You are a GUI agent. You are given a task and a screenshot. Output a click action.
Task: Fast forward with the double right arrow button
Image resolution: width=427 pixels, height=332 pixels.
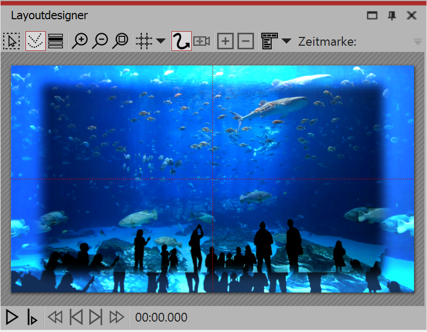click(117, 317)
